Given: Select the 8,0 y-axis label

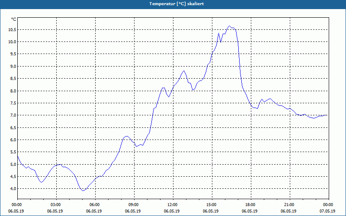Looking at the screenshot, I should 13,91.
